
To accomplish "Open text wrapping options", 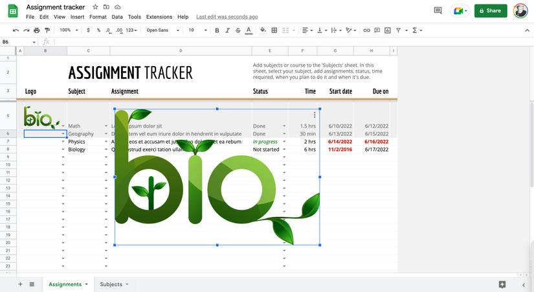I will 336,30.
